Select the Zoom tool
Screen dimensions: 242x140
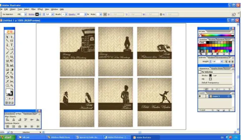(x=12, y=85)
